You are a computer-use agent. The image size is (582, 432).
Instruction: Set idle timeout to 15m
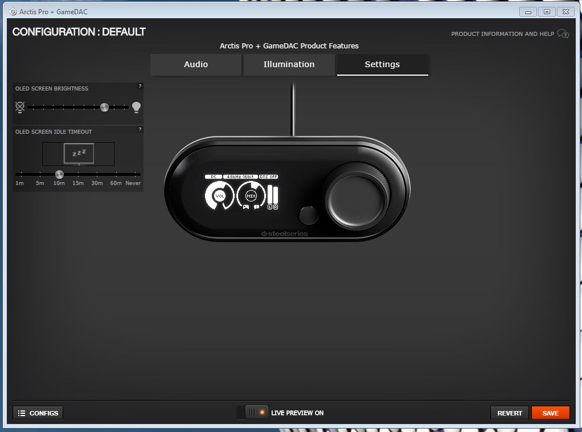click(78, 183)
